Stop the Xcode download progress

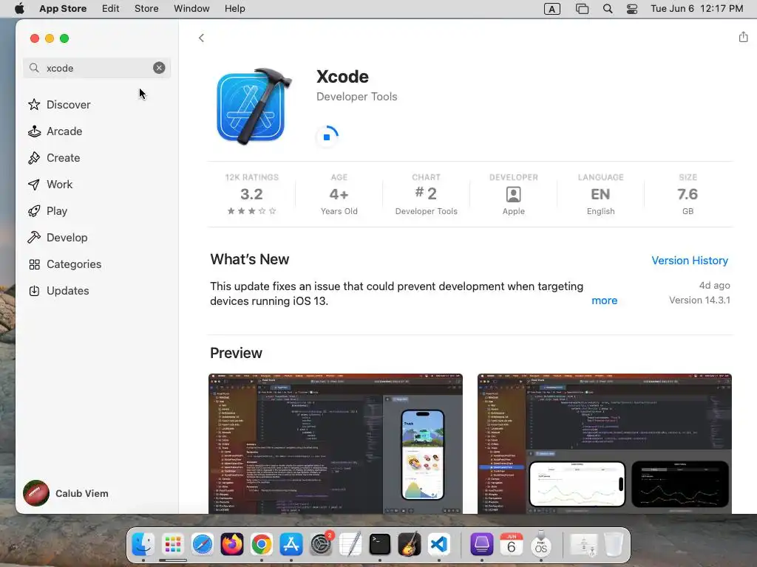point(327,137)
